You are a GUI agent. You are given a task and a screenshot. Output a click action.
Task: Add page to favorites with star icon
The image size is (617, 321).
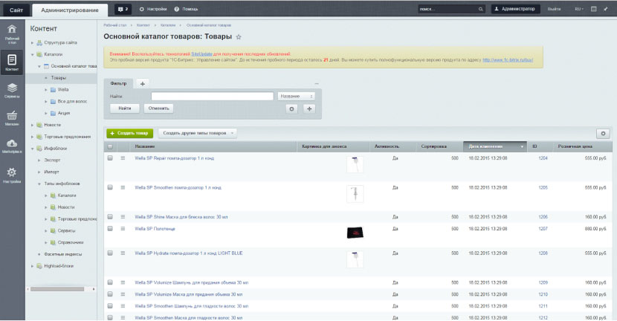point(239,36)
